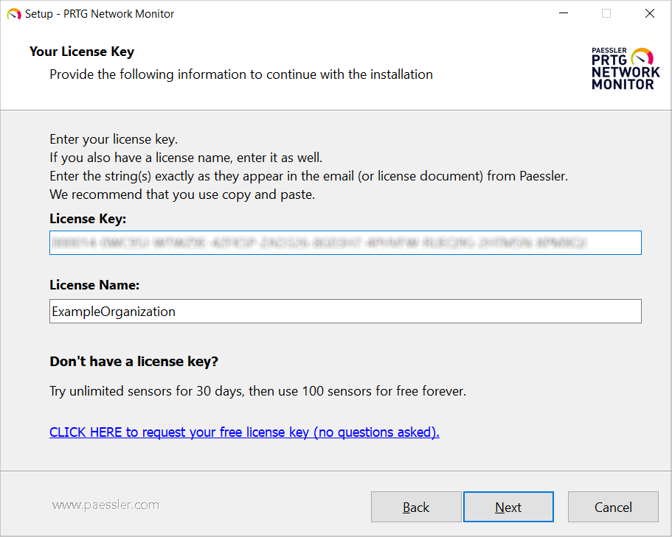Click the "Enter your license key." instruction line
Viewport: 672px width, 537px height.
(x=114, y=139)
